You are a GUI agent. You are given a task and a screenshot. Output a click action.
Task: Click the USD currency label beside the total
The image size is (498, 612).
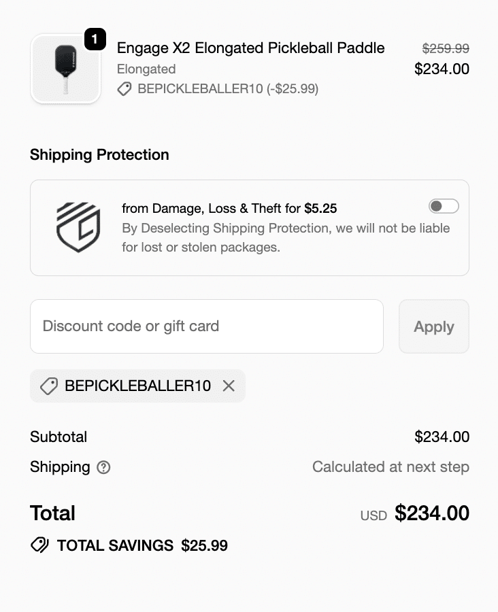373,515
